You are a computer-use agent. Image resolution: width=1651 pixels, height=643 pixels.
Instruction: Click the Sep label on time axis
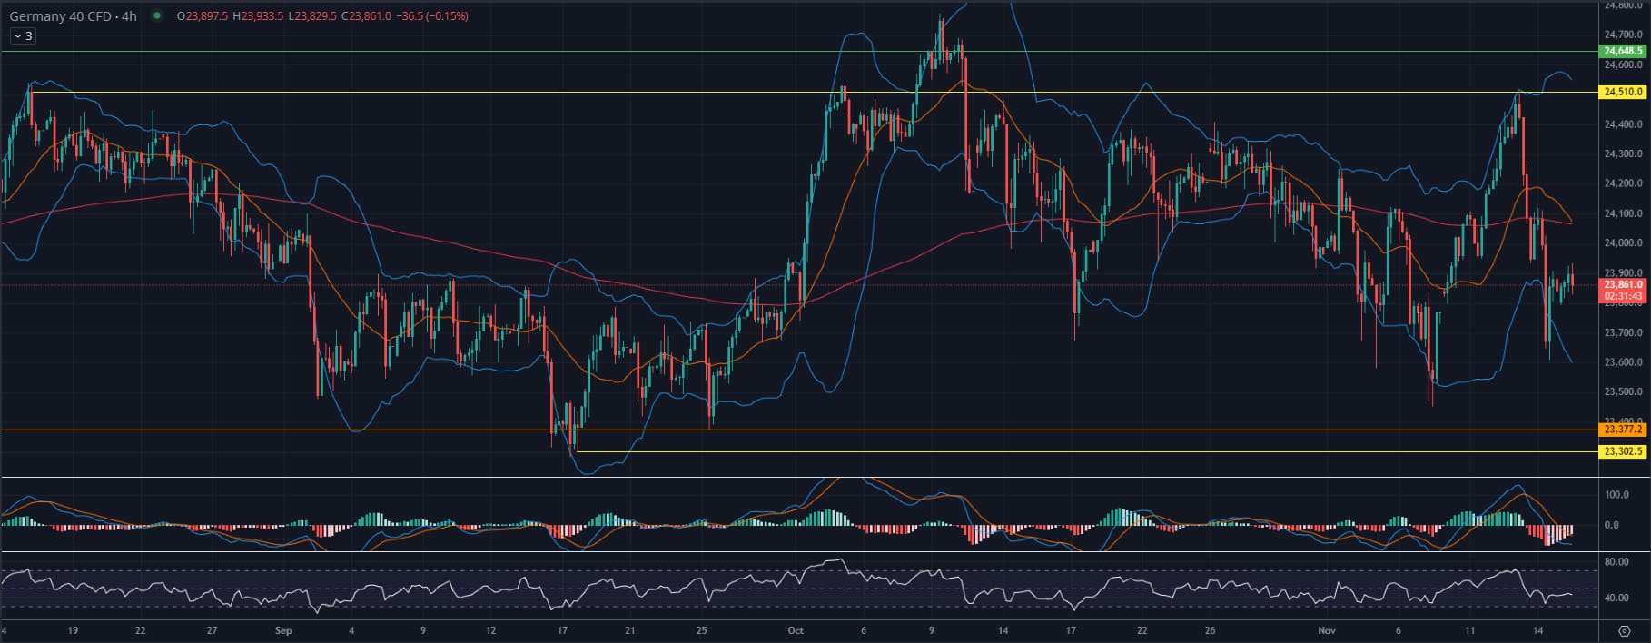(x=282, y=630)
